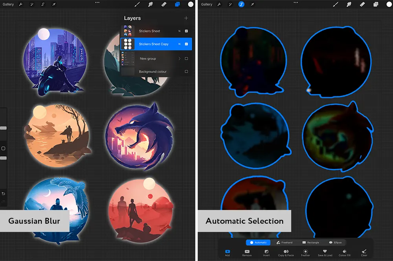Select the Brush tool in the right screenshot
Image resolution: width=393 pixels, height=261 pixels.
(x=336, y=4)
